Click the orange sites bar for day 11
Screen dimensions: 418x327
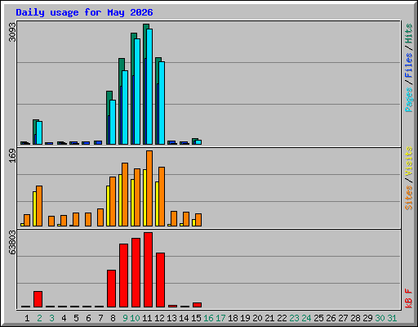pos(149,188)
